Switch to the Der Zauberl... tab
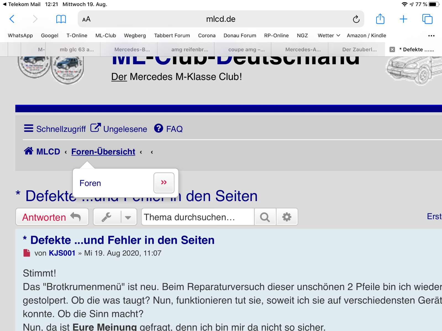Image resolution: width=442 pixels, height=331 pixels. coord(359,50)
